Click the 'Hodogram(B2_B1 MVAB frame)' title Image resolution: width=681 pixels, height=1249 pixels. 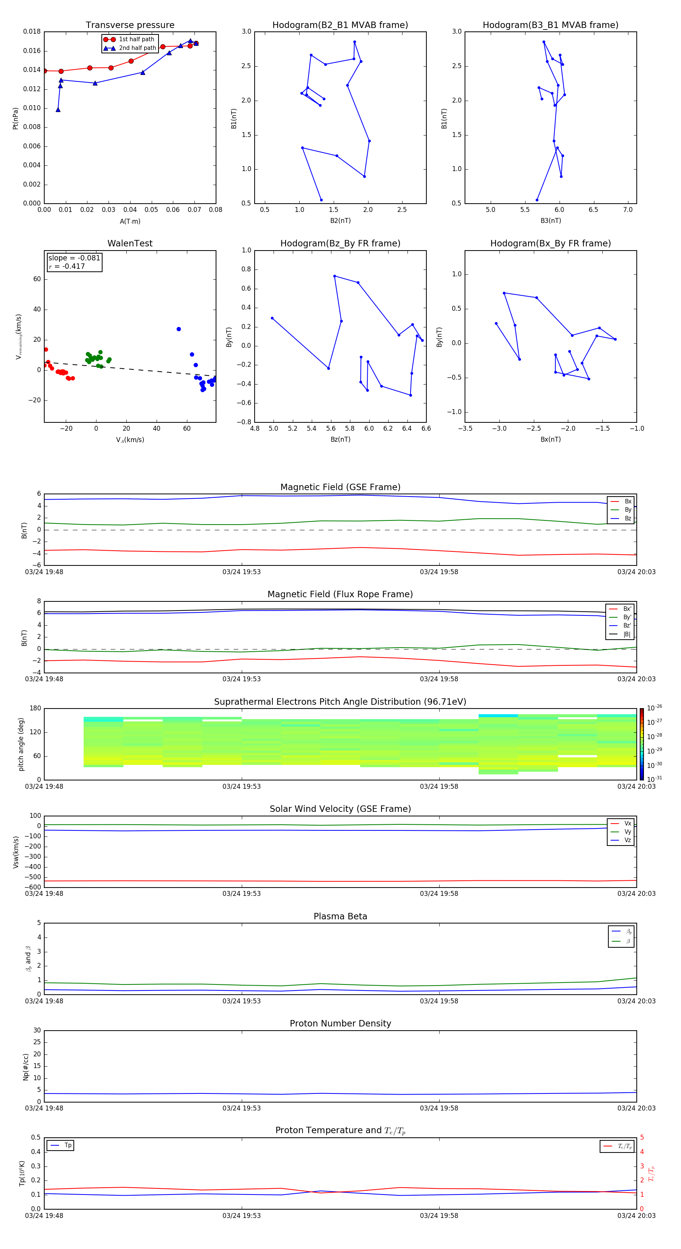pos(340,25)
